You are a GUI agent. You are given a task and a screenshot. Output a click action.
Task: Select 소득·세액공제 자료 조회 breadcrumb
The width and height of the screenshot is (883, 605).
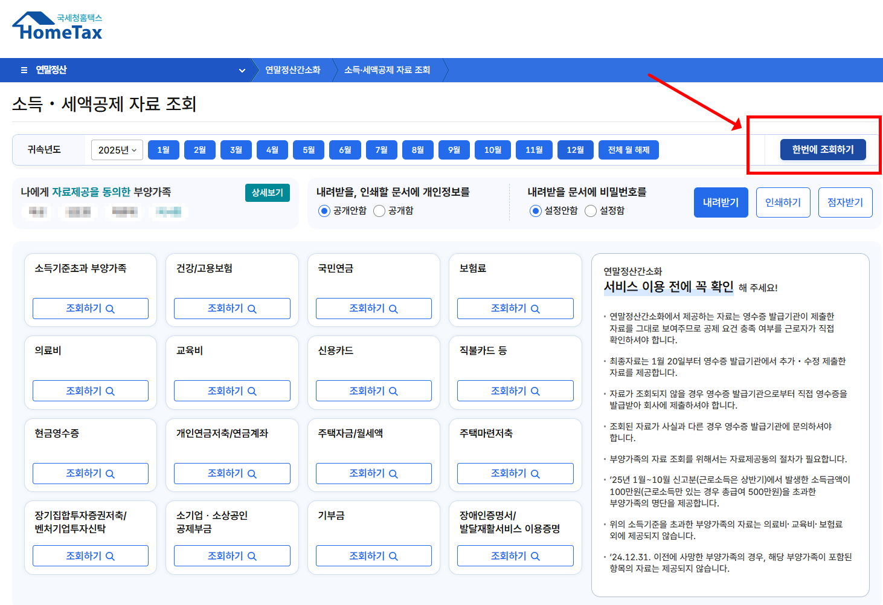coord(387,70)
